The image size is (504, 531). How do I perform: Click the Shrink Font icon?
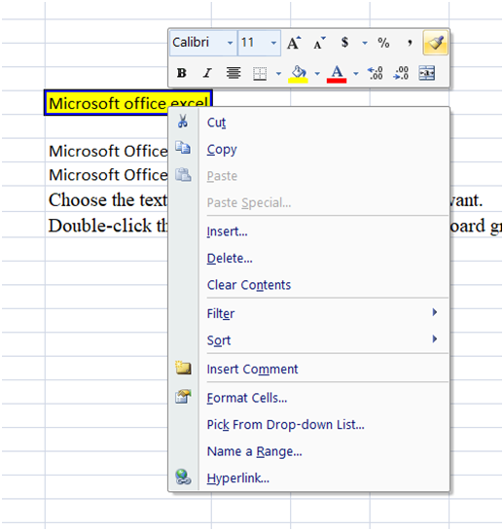coord(319,43)
